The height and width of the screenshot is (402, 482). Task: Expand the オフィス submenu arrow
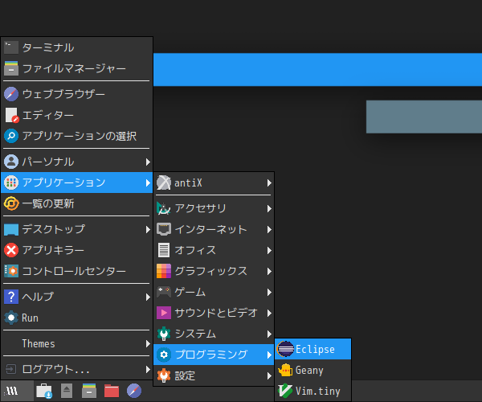tap(269, 250)
